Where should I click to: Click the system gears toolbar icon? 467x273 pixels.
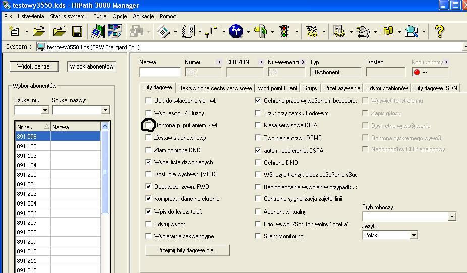[339, 31]
